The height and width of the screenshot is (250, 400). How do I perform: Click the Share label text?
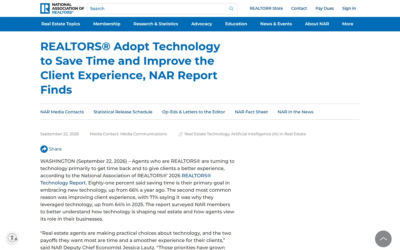coord(55,149)
